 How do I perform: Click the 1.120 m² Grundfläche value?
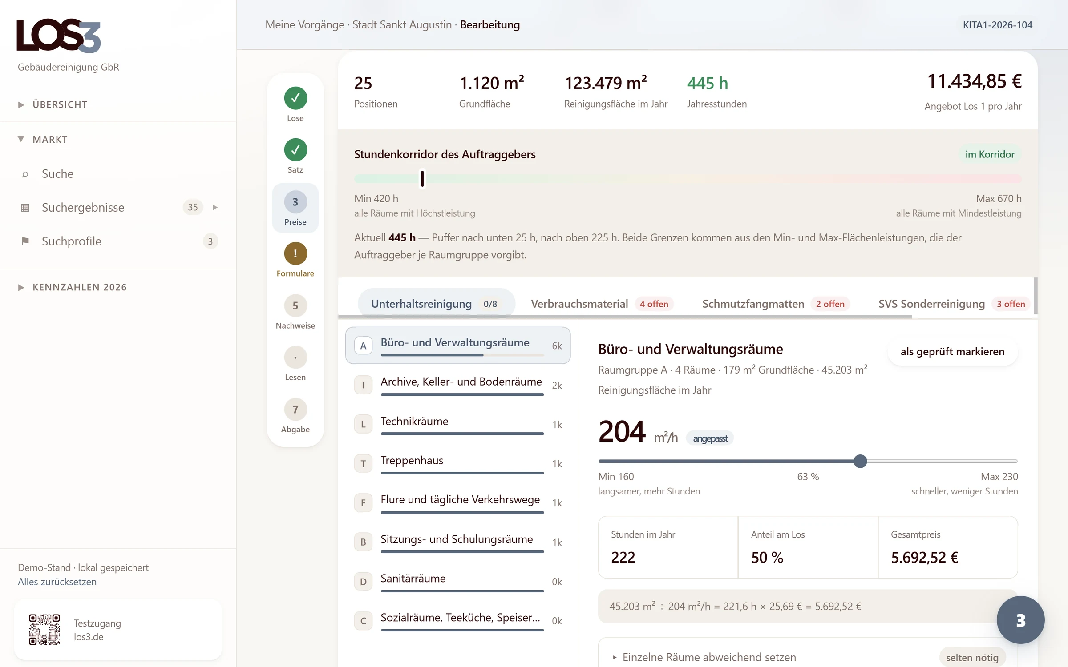click(492, 83)
